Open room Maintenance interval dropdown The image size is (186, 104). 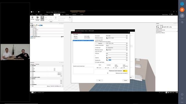[x=127, y=38]
